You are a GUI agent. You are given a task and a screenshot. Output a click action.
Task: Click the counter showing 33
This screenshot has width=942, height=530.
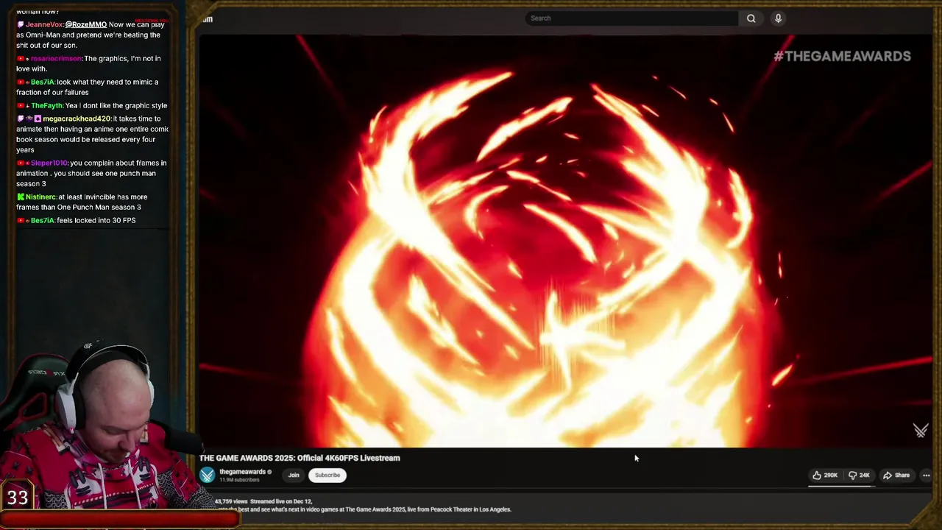18,498
